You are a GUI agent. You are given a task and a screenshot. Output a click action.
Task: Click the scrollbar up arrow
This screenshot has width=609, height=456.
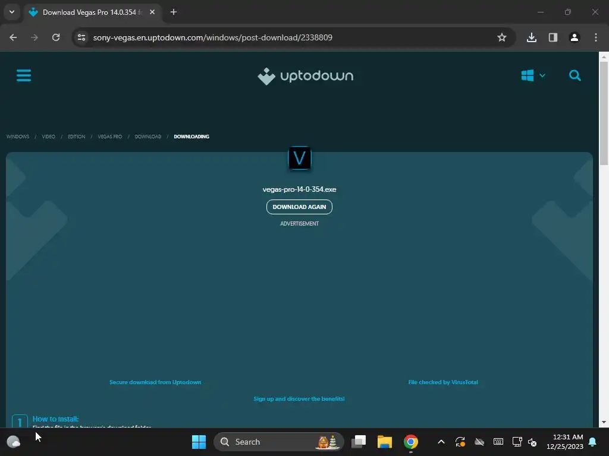click(x=604, y=56)
